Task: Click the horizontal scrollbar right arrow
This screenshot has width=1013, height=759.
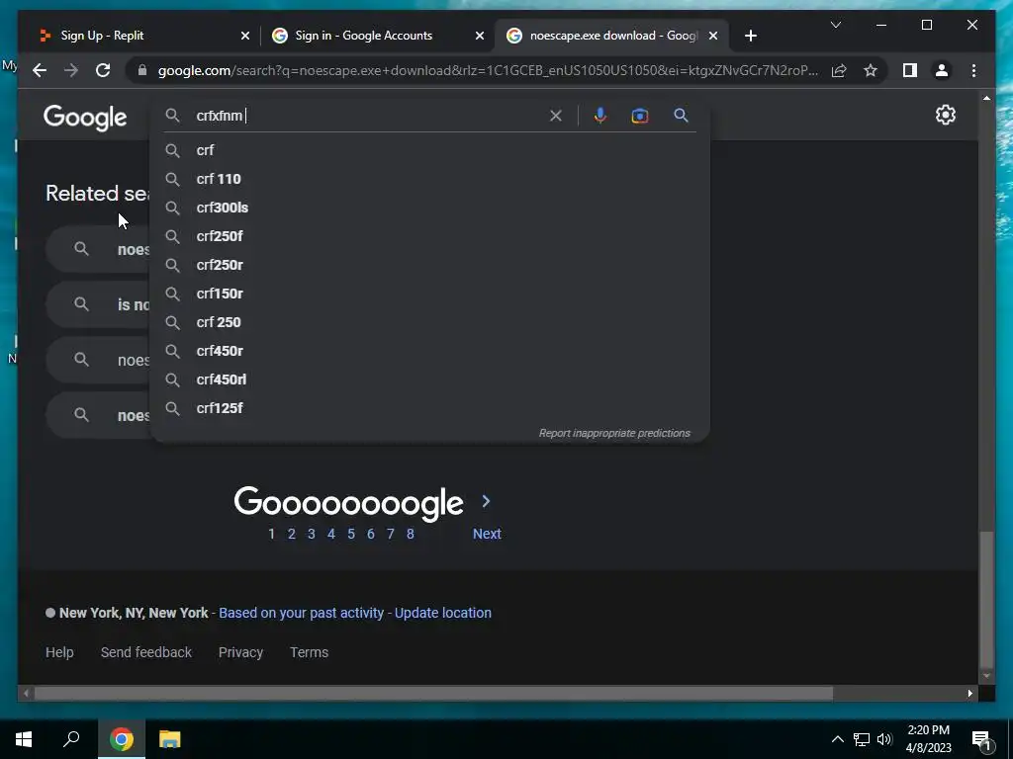Action: pos(969,694)
